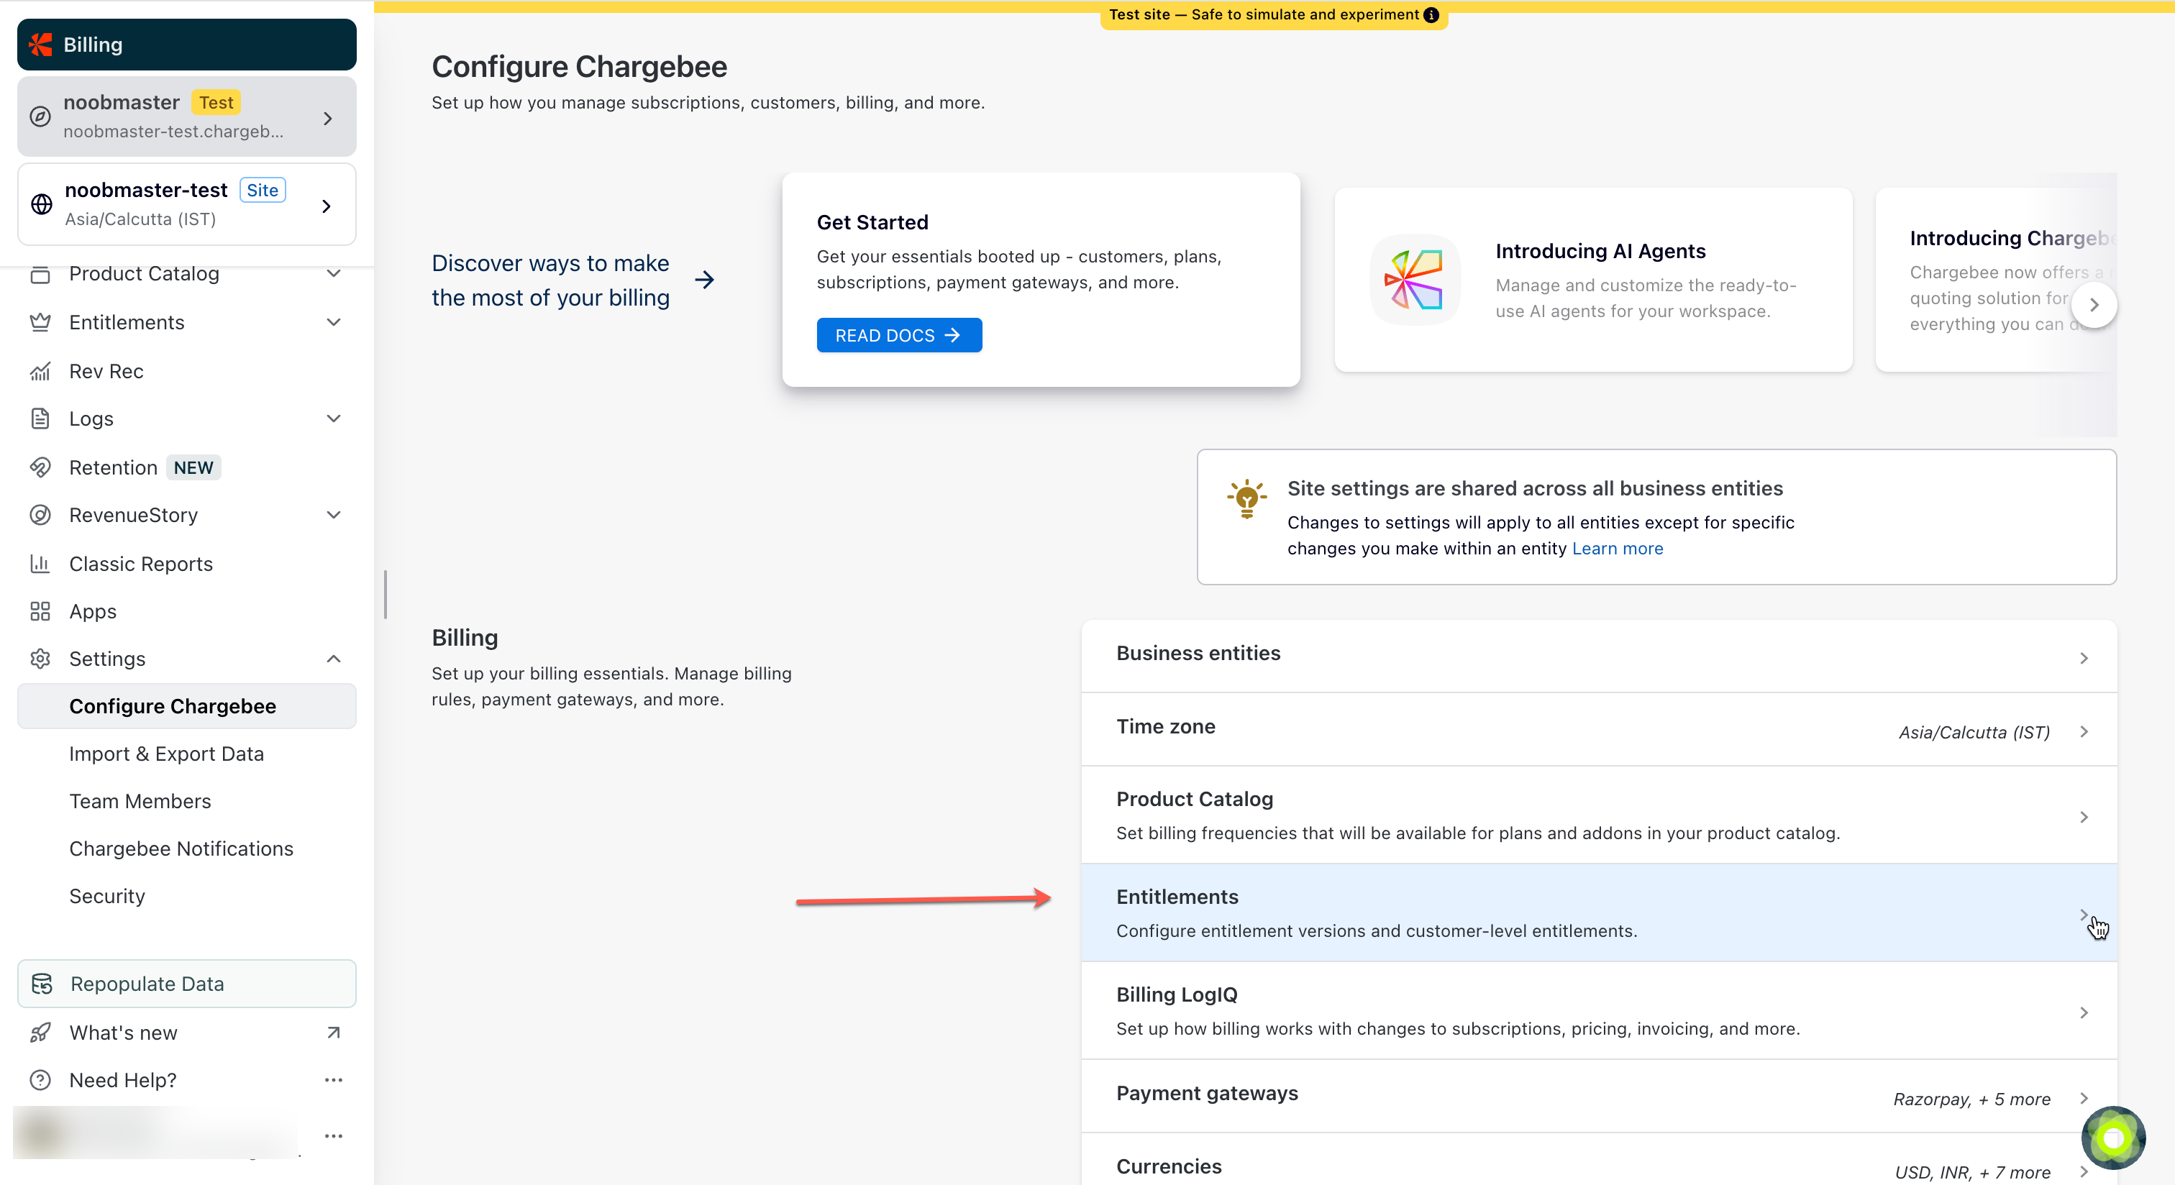
Task: Click the What's new rocket icon
Action: tap(40, 1033)
